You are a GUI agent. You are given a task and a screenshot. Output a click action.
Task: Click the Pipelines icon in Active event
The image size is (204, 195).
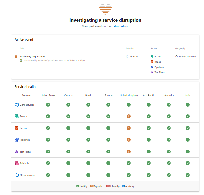[x=152, y=67]
